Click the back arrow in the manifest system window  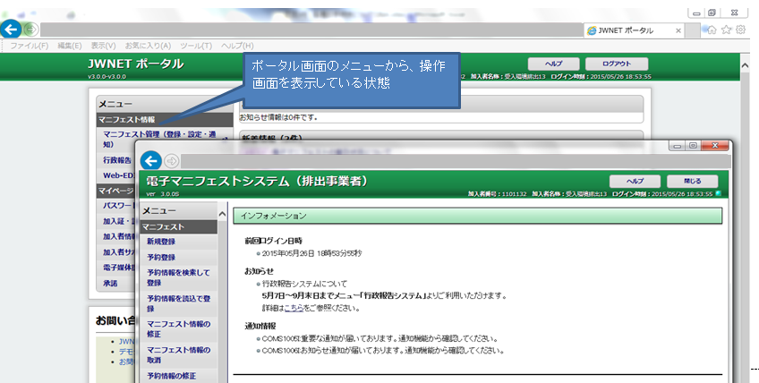point(150,161)
